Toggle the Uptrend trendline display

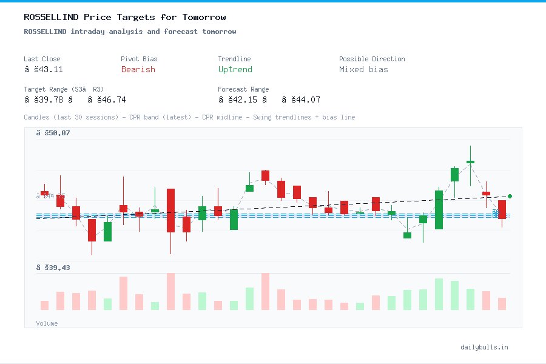(x=235, y=70)
